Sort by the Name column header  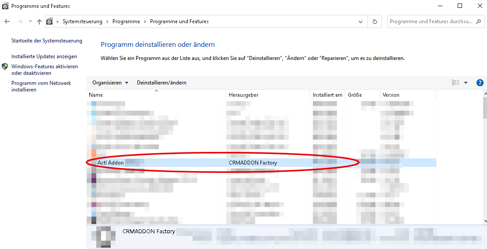click(x=156, y=95)
